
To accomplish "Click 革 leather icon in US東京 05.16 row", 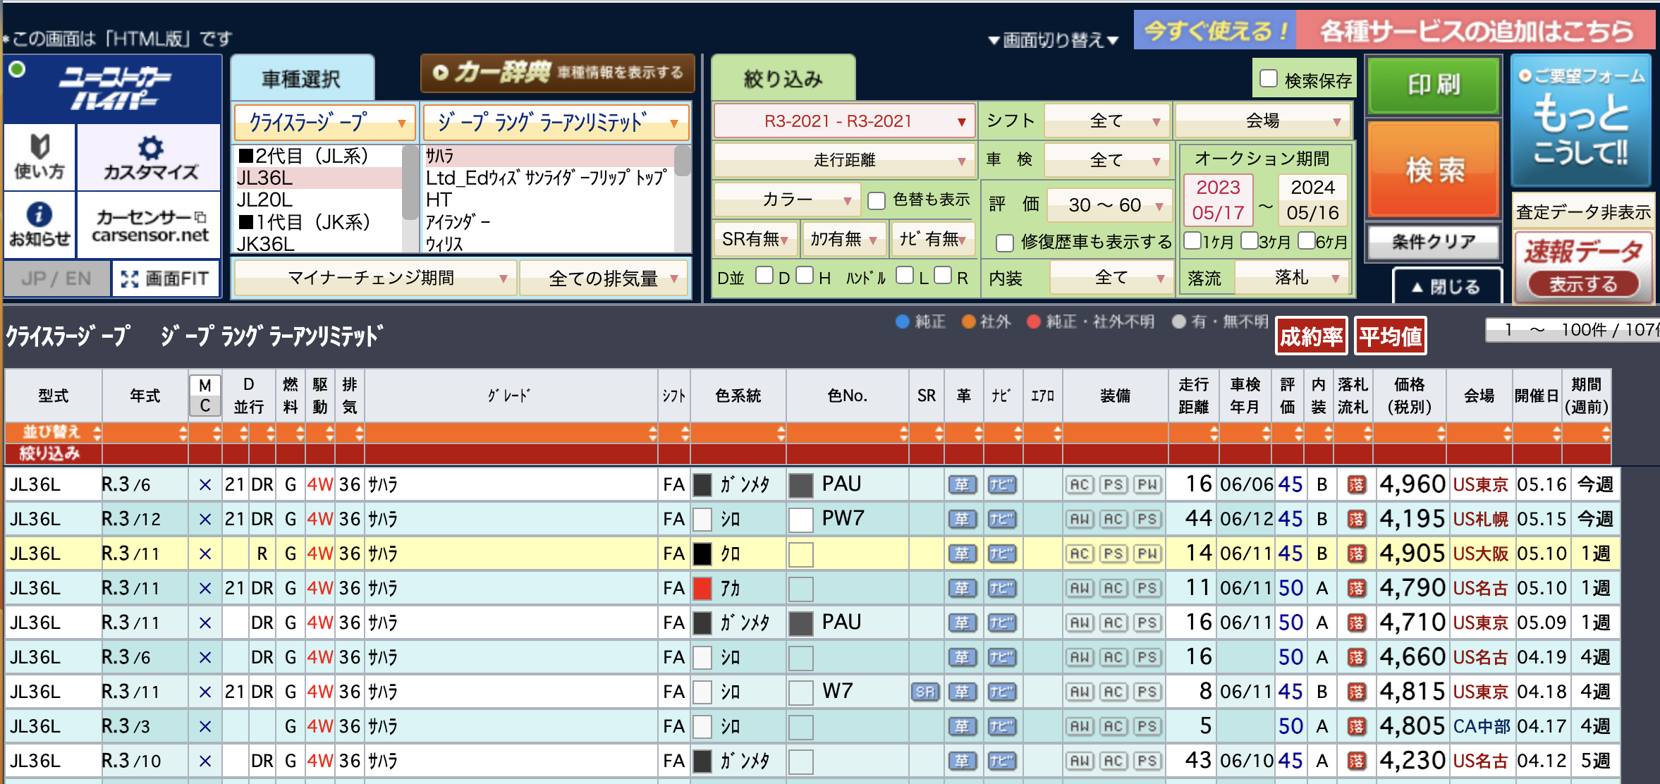I will pyautogui.click(x=962, y=484).
